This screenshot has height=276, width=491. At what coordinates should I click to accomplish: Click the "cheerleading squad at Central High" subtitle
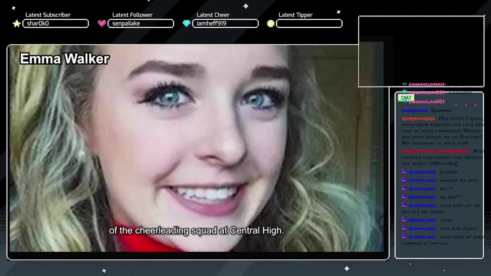(x=209, y=231)
